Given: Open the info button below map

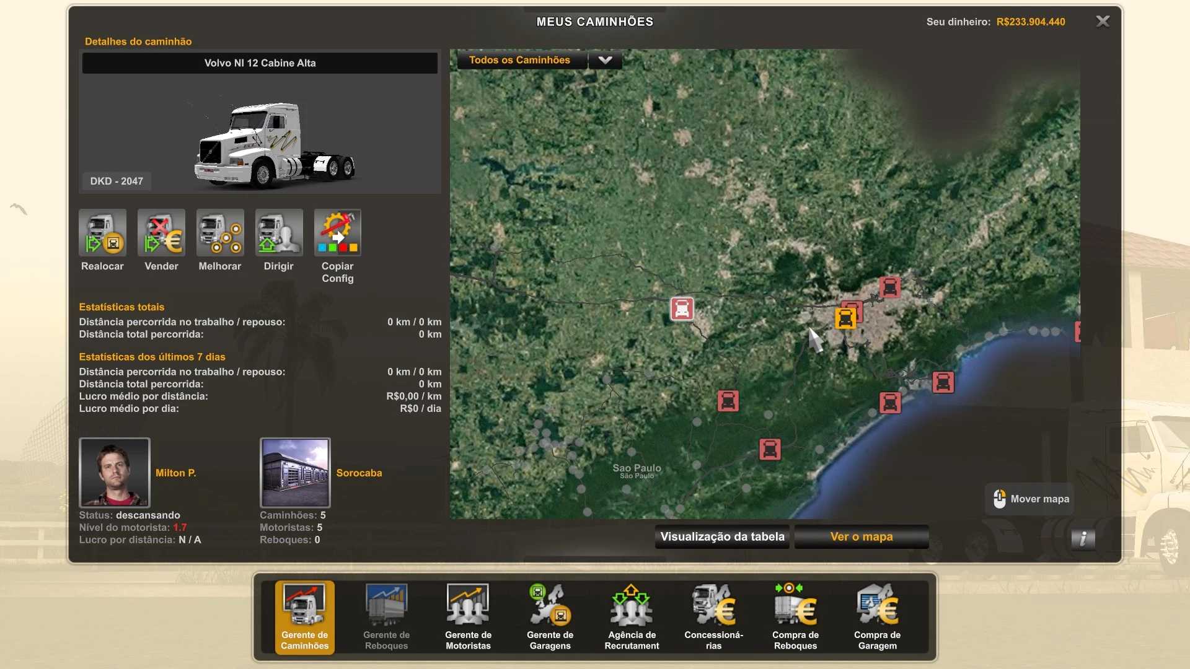Looking at the screenshot, I should (x=1083, y=538).
